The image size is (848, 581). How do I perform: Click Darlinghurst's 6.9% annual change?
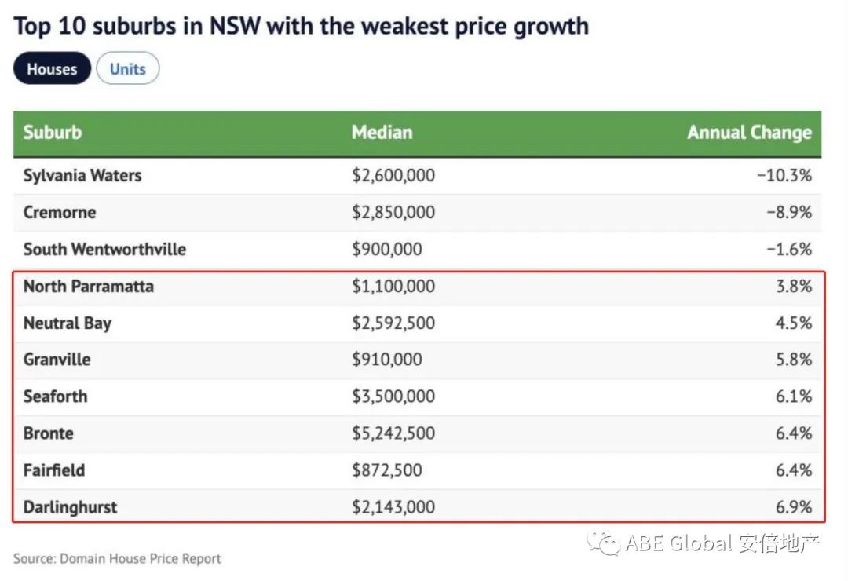[x=793, y=507]
